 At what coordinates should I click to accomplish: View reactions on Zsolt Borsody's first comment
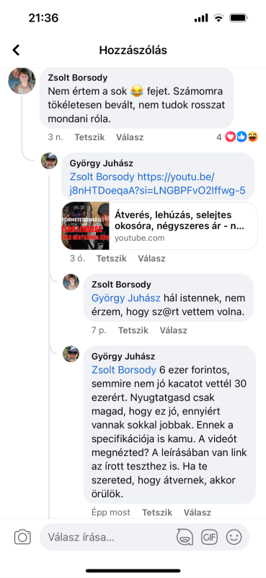click(x=237, y=137)
